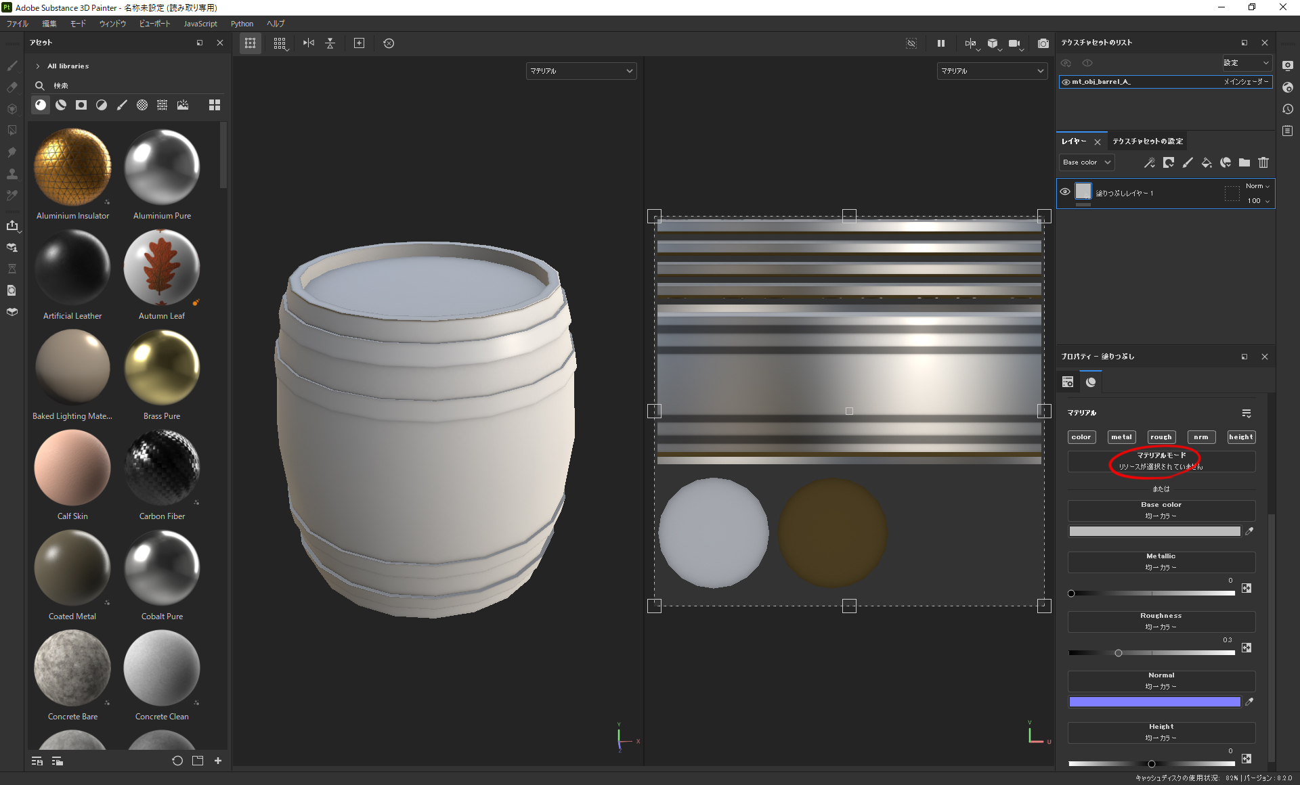Image resolution: width=1300 pixels, height=785 pixels.
Task: Open history icon on right sidebar
Action: (x=1288, y=109)
